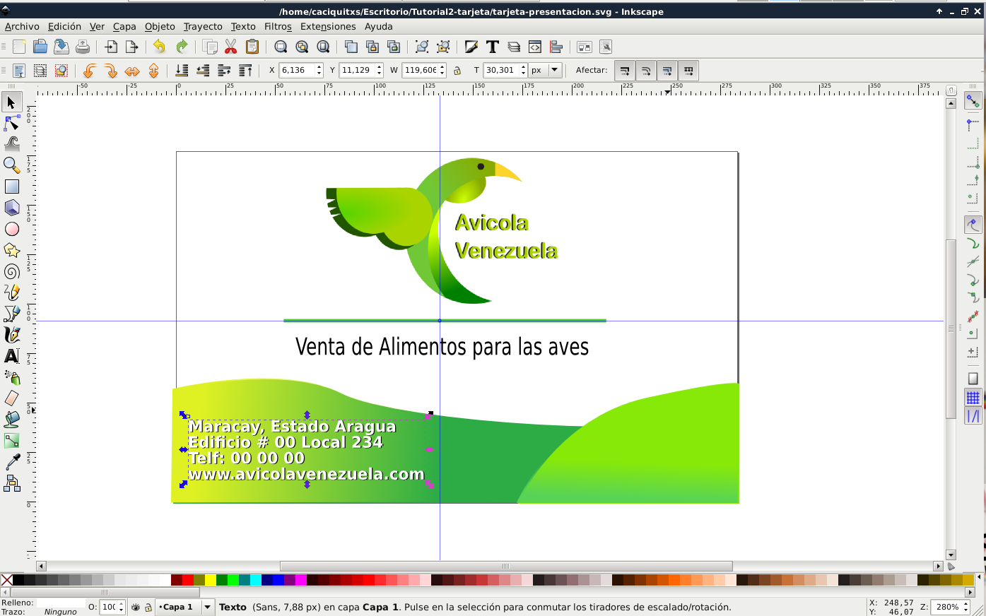
Task: Select the Dropper color picker tool
Action: [11, 462]
